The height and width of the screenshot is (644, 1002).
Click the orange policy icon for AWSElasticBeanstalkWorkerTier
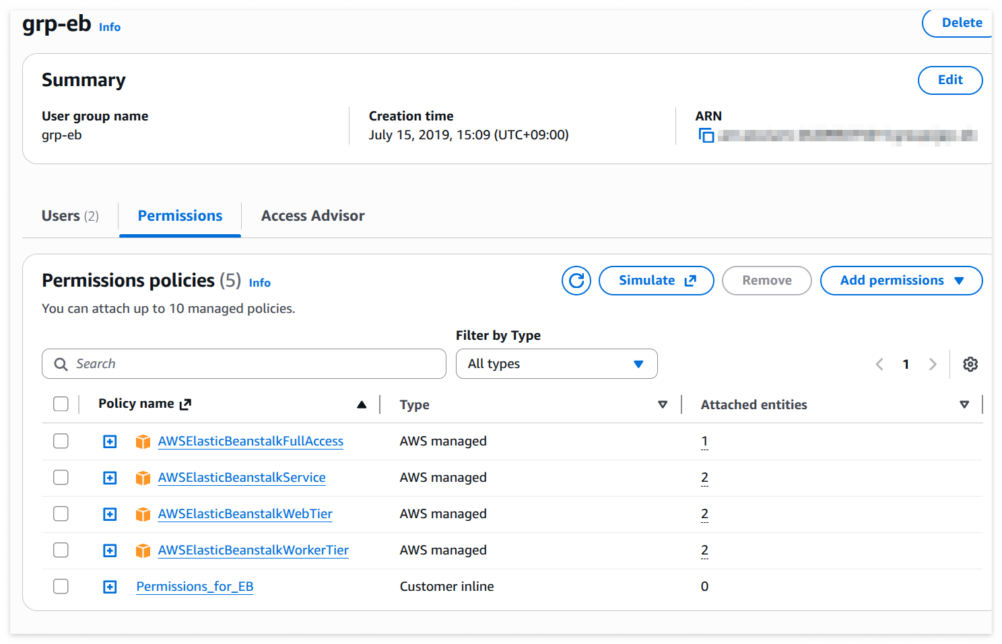click(x=143, y=550)
